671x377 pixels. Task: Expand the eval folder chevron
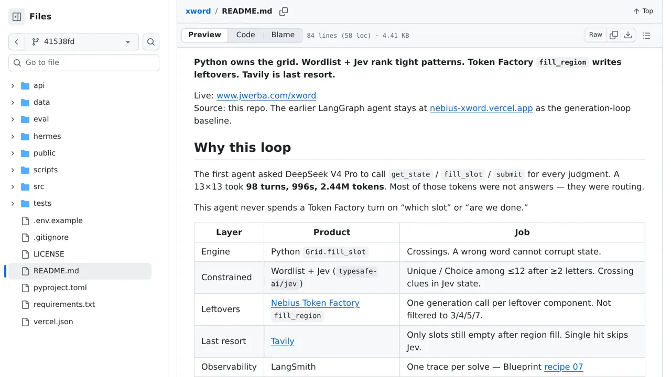(13, 119)
